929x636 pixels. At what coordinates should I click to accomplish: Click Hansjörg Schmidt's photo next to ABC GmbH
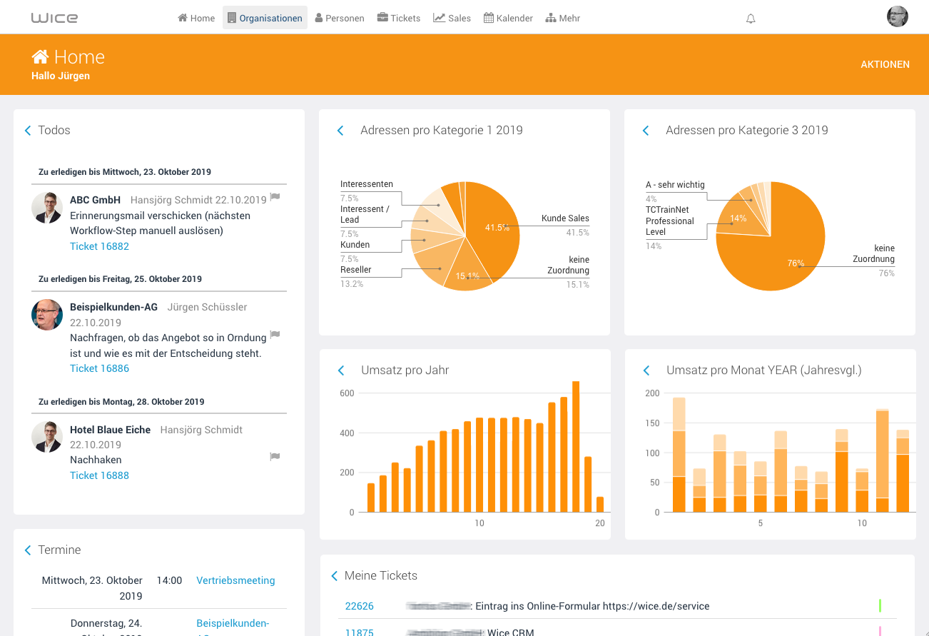click(x=47, y=208)
